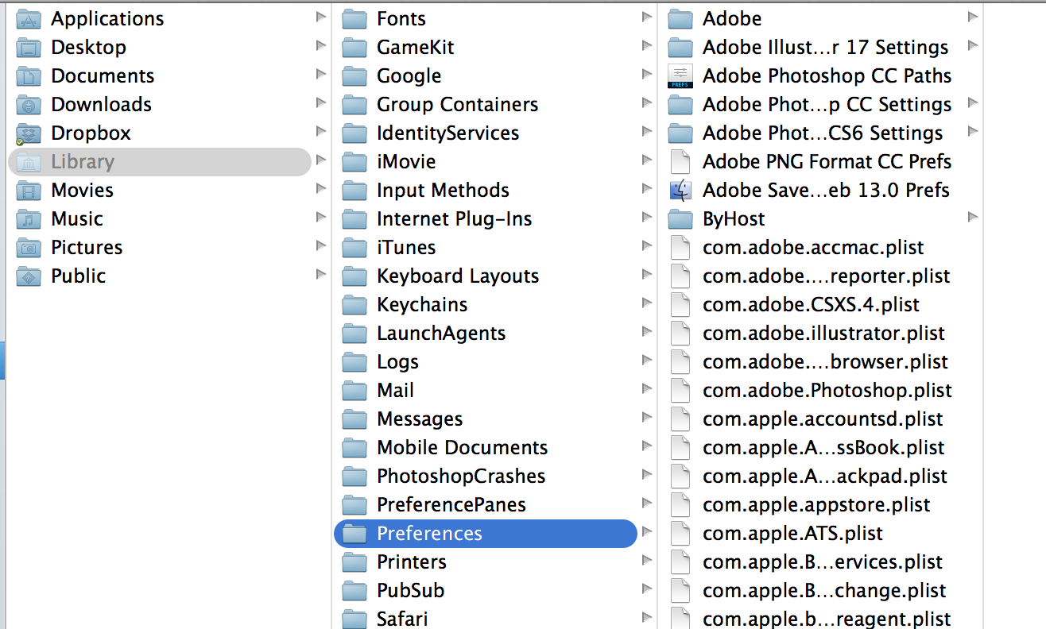Image resolution: width=1046 pixels, height=629 pixels.
Task: Click the PreferencePanes disclosure arrow
Action: click(647, 504)
